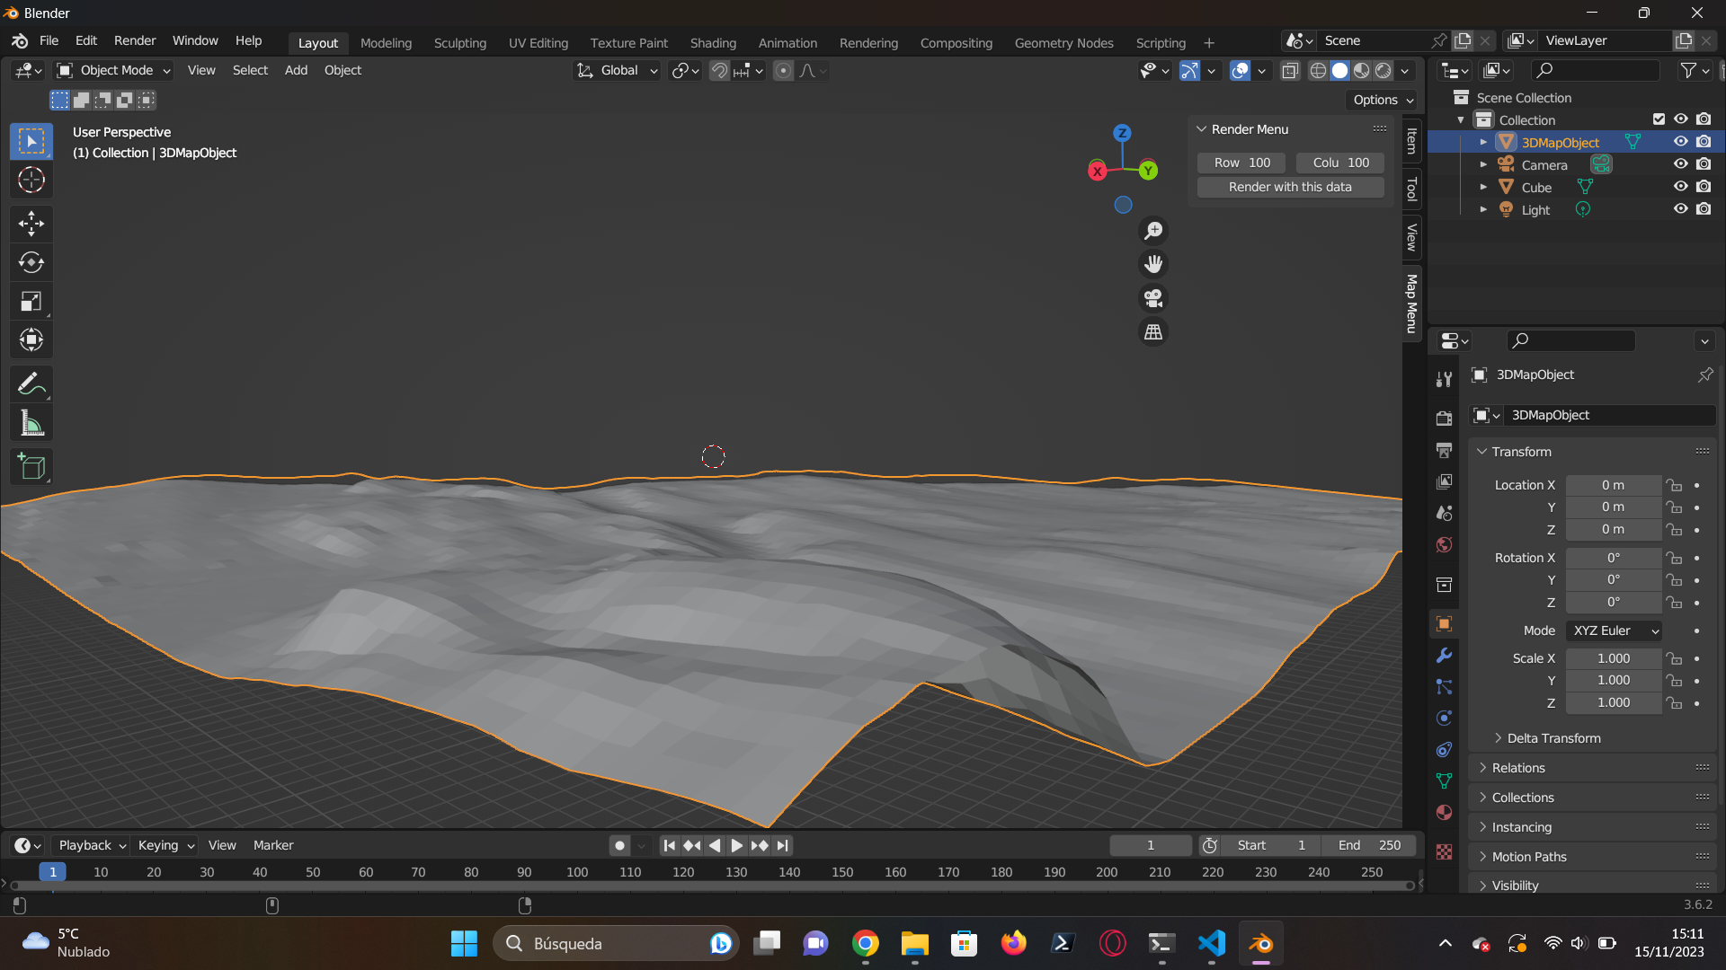This screenshot has height=970, width=1726.
Task: Open the Output properties tab
Action: click(1444, 450)
